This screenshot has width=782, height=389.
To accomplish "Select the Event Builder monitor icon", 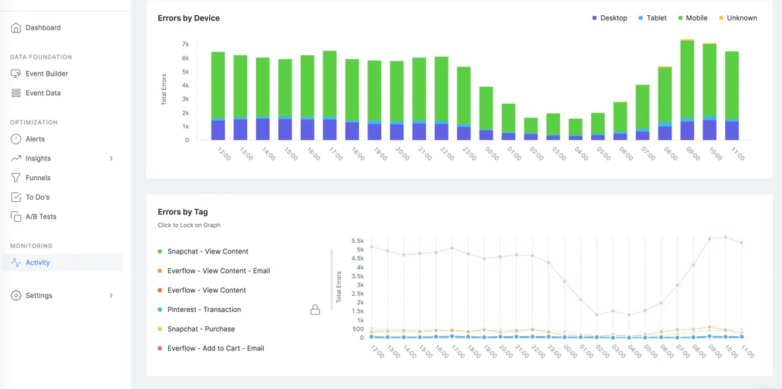I will click(16, 73).
